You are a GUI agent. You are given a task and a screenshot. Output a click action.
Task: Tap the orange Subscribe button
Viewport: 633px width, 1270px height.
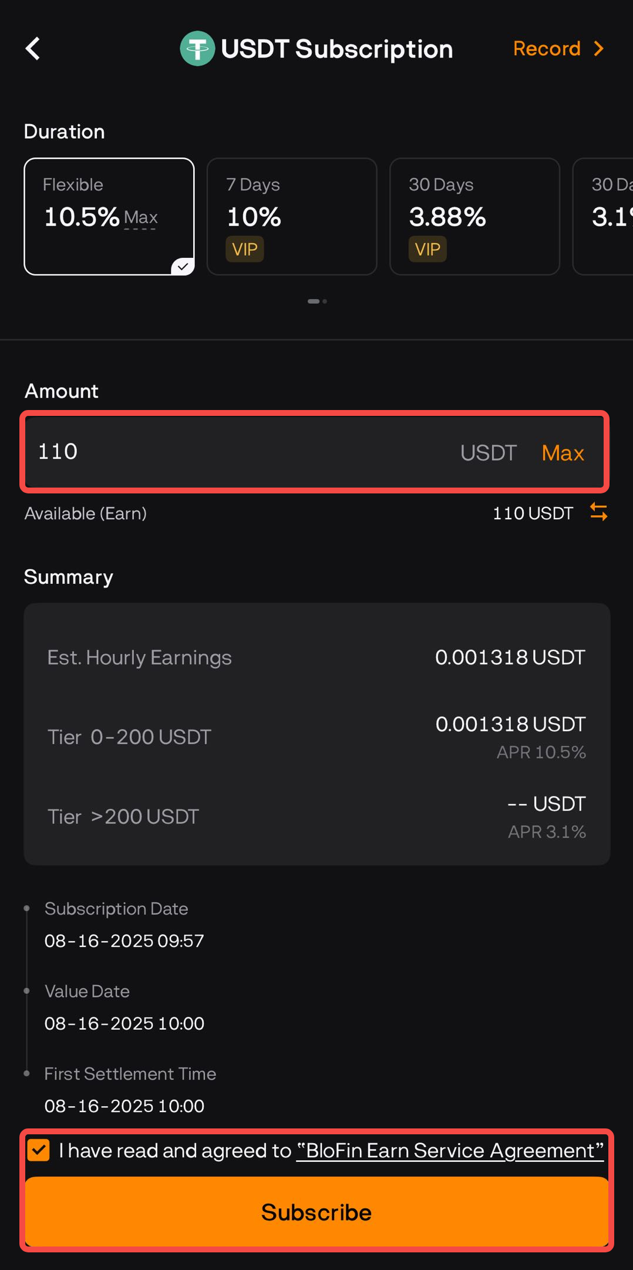tap(316, 1212)
